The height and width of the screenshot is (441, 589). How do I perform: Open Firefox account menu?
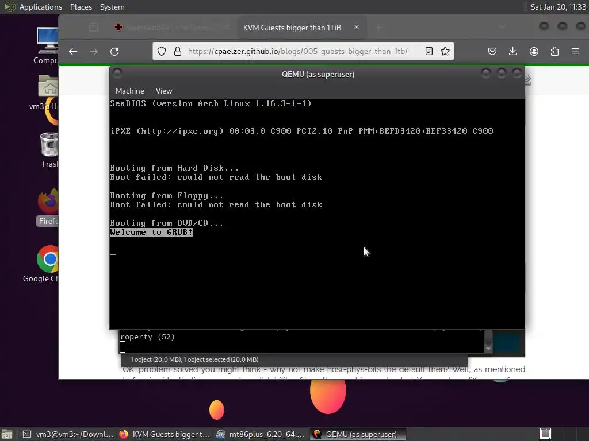[534, 51]
